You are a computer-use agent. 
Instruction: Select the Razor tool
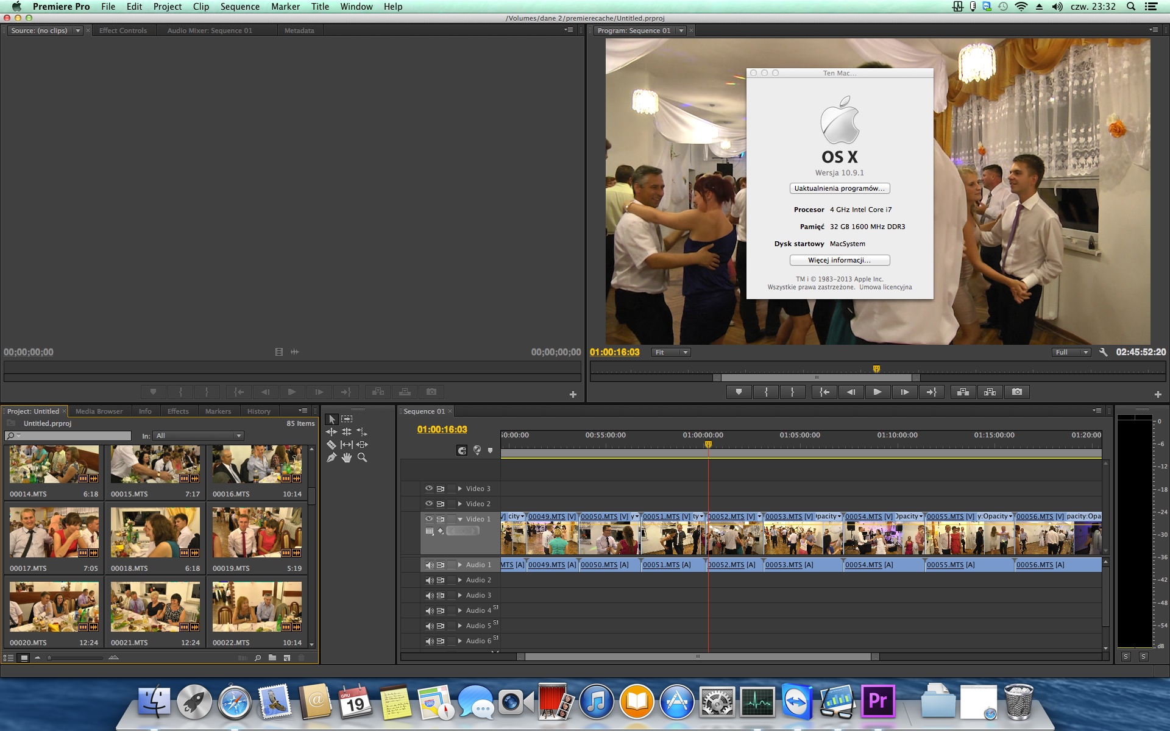[x=331, y=445]
